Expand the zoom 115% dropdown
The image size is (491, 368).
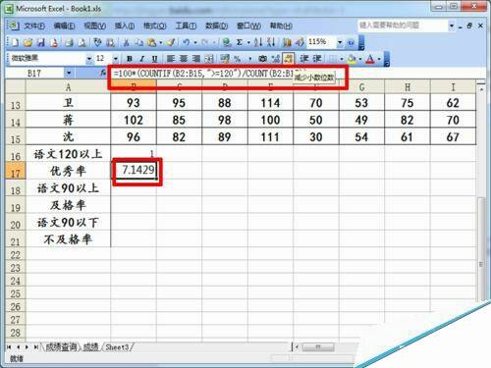340,42
